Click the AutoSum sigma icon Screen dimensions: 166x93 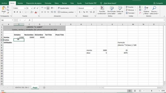pyautogui.click(x=140, y=7)
